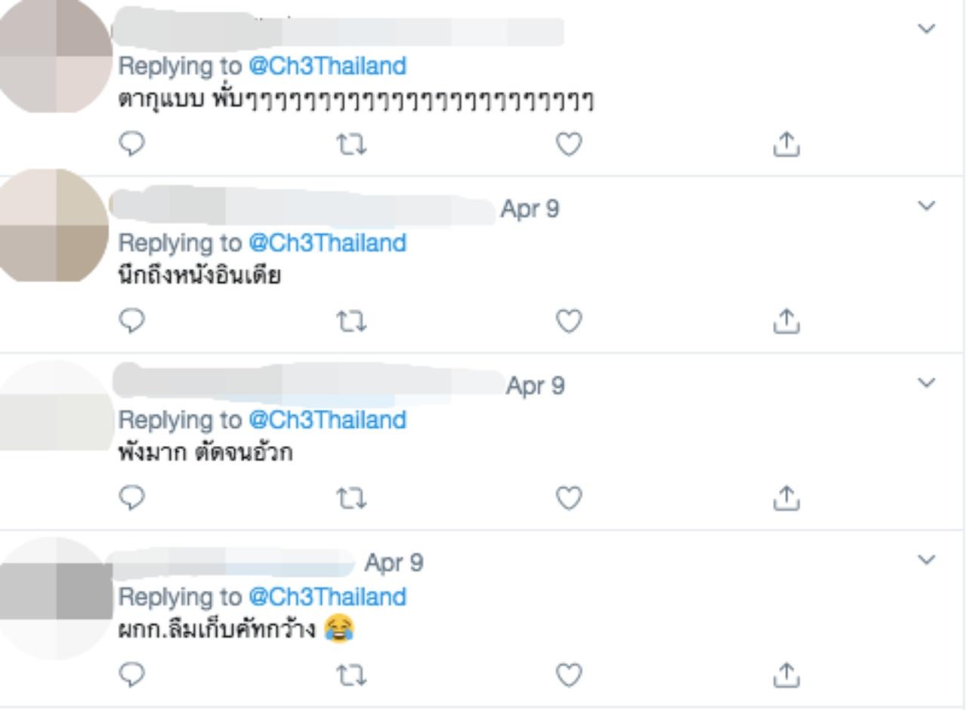Open @Ch3Thailand link in the first reply
The image size is (967, 710).
click(327, 66)
